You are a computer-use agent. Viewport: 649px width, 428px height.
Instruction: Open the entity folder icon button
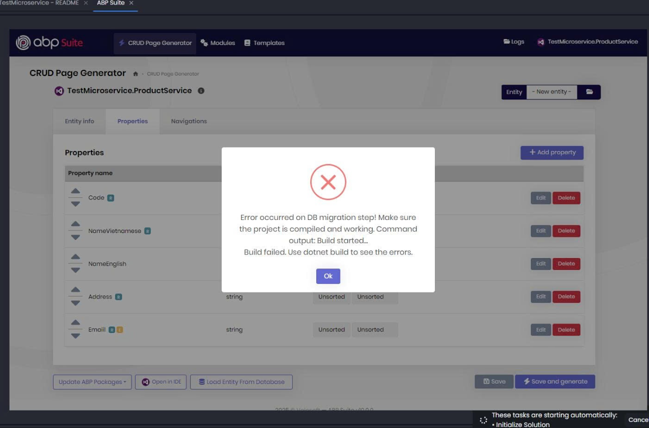[589, 92]
